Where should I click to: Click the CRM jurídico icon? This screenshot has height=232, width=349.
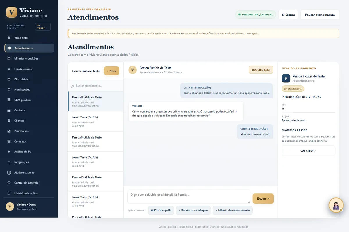[x=9, y=100]
